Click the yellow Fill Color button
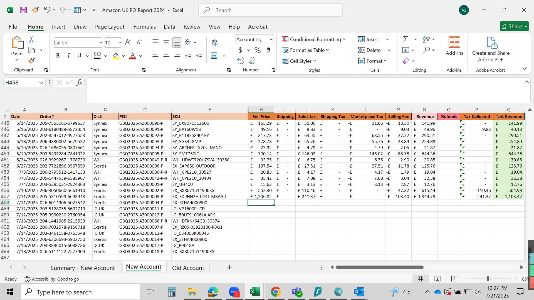534x300 pixels. [116, 56]
